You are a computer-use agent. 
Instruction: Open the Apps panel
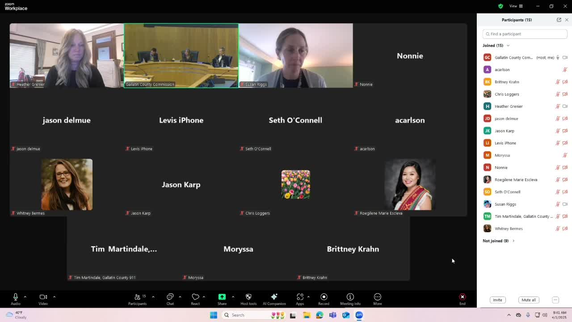tap(300, 299)
